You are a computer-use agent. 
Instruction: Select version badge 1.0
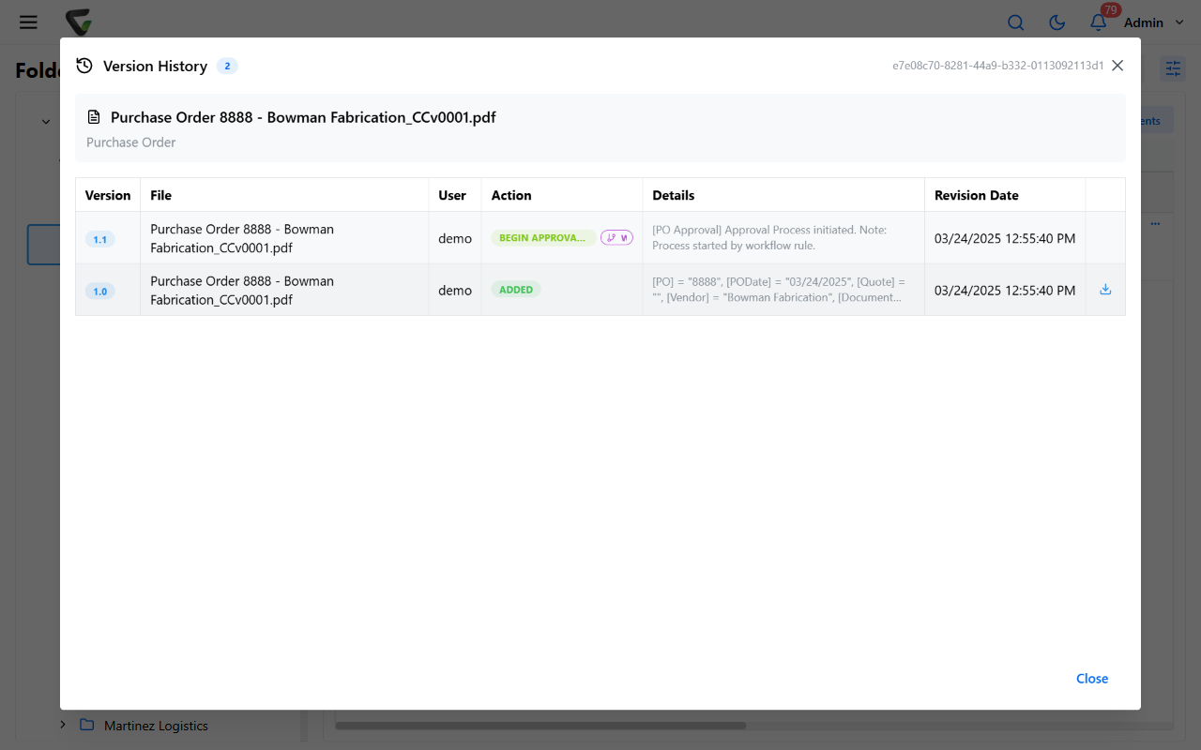coord(99,291)
